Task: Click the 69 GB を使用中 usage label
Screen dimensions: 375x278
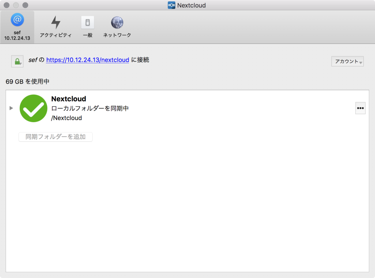Action: coord(27,82)
